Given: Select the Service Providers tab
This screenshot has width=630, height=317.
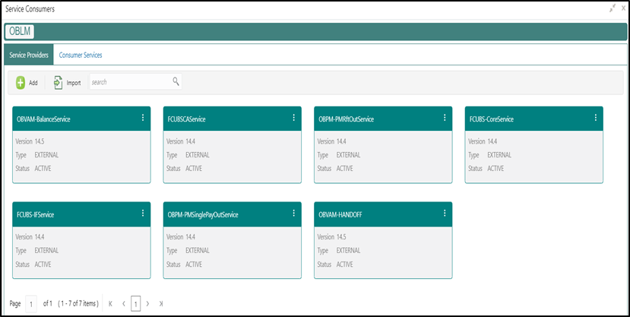Looking at the screenshot, I should [29, 55].
